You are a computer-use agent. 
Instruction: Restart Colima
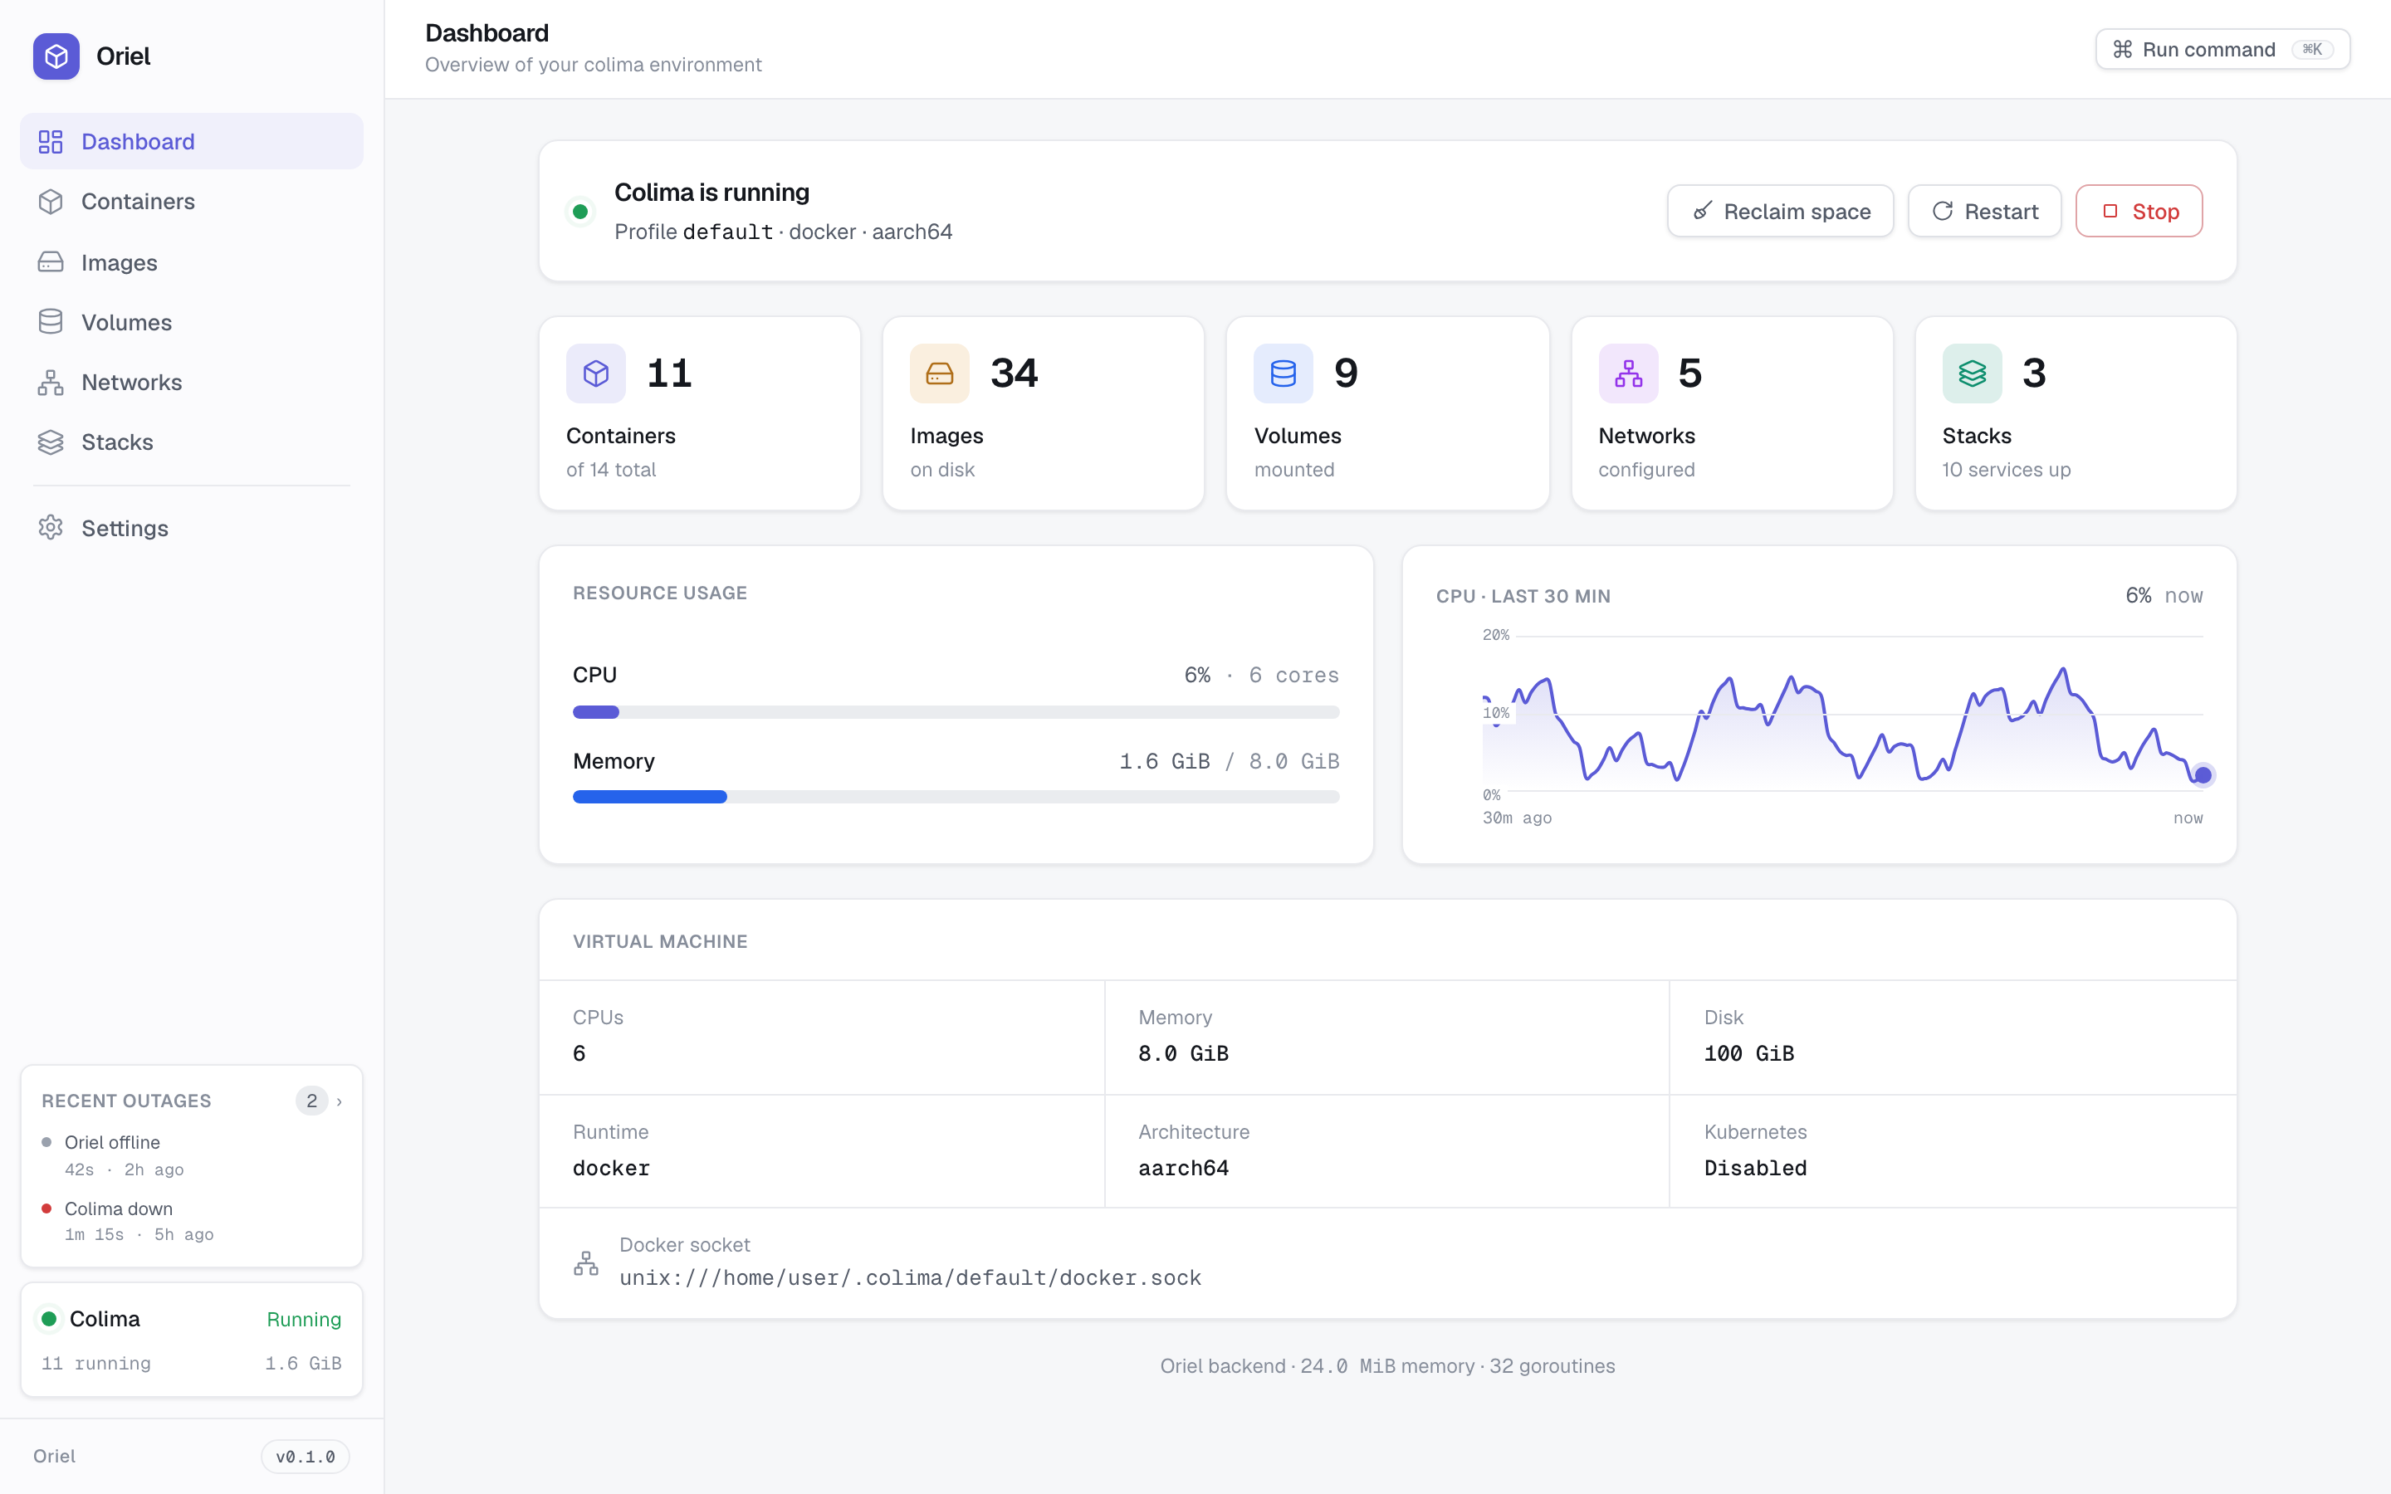coord(1984,211)
